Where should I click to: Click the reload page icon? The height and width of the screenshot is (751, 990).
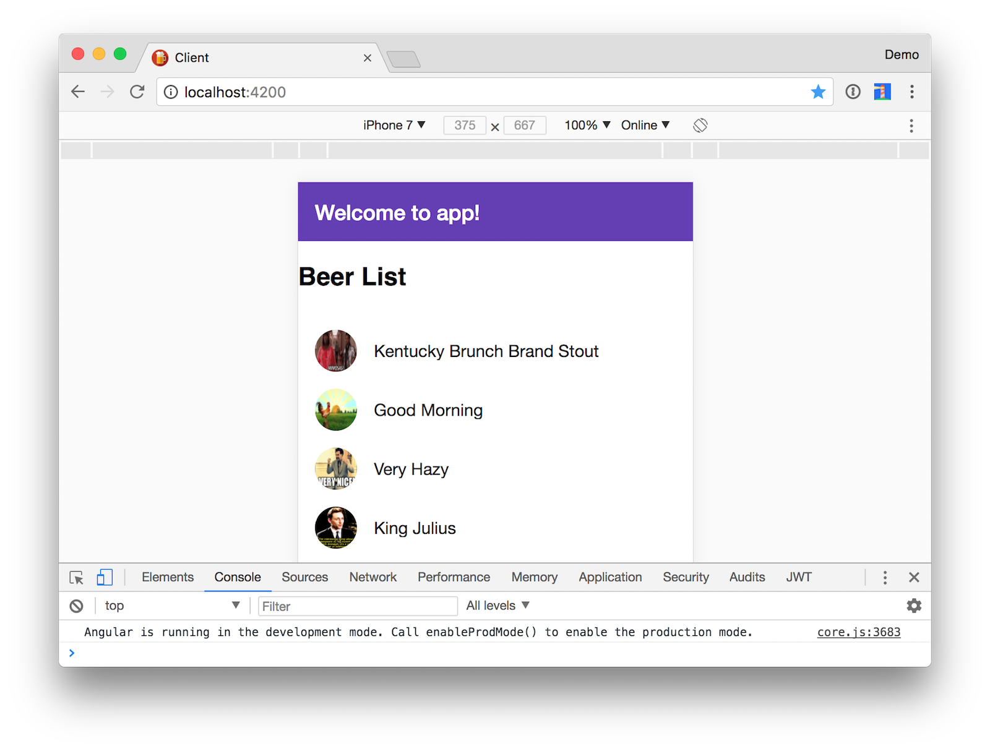point(137,92)
